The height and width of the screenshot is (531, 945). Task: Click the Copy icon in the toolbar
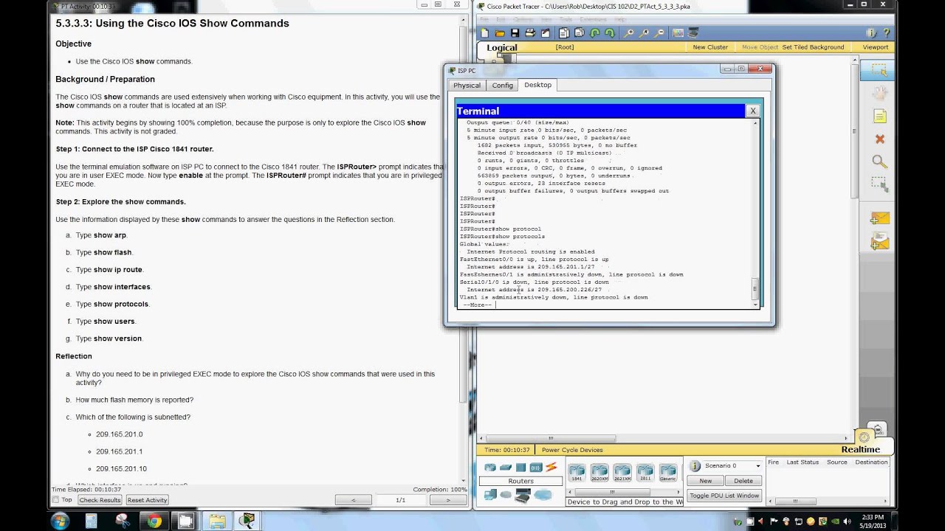click(564, 33)
